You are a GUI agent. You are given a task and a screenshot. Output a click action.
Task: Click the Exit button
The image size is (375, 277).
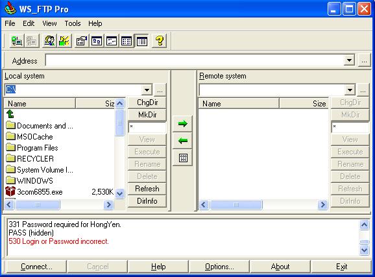341,267
